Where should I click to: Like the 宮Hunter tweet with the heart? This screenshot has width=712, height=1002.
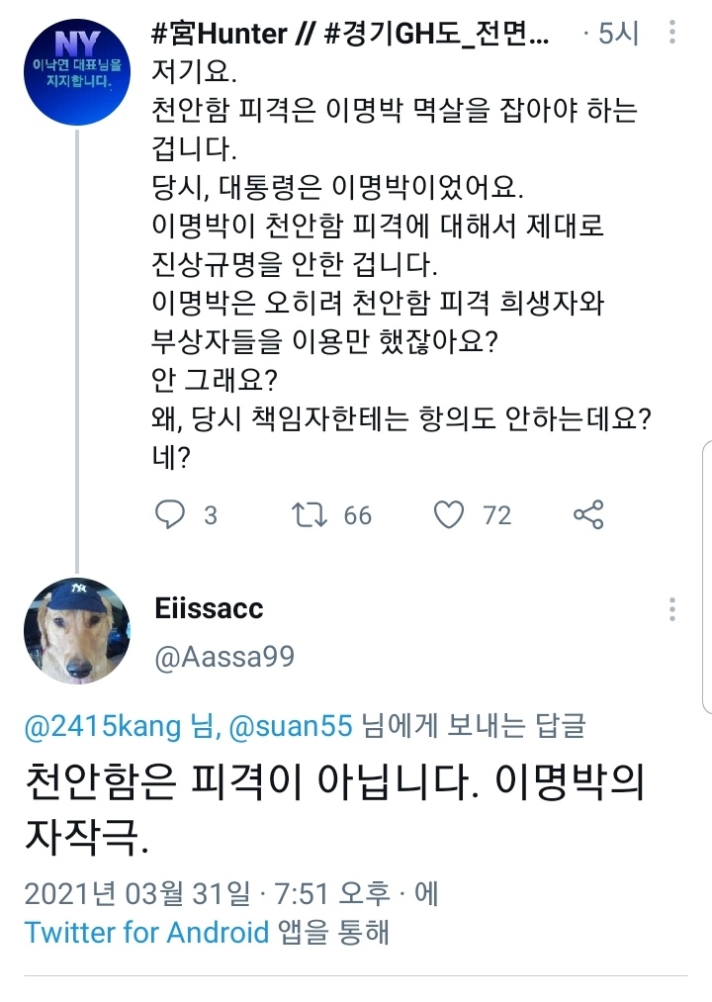tap(450, 514)
